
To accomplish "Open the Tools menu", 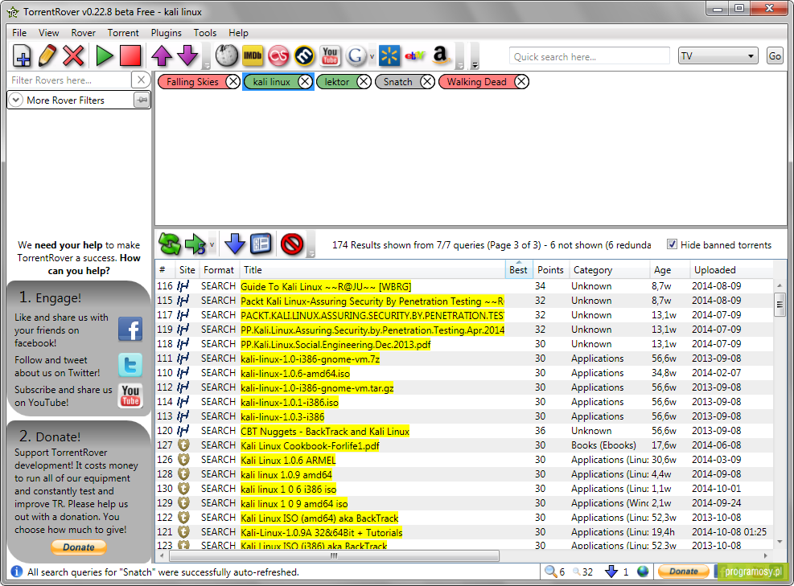I will pyautogui.click(x=205, y=32).
